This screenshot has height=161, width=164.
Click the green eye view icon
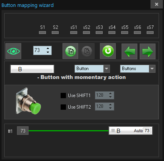point(14,51)
